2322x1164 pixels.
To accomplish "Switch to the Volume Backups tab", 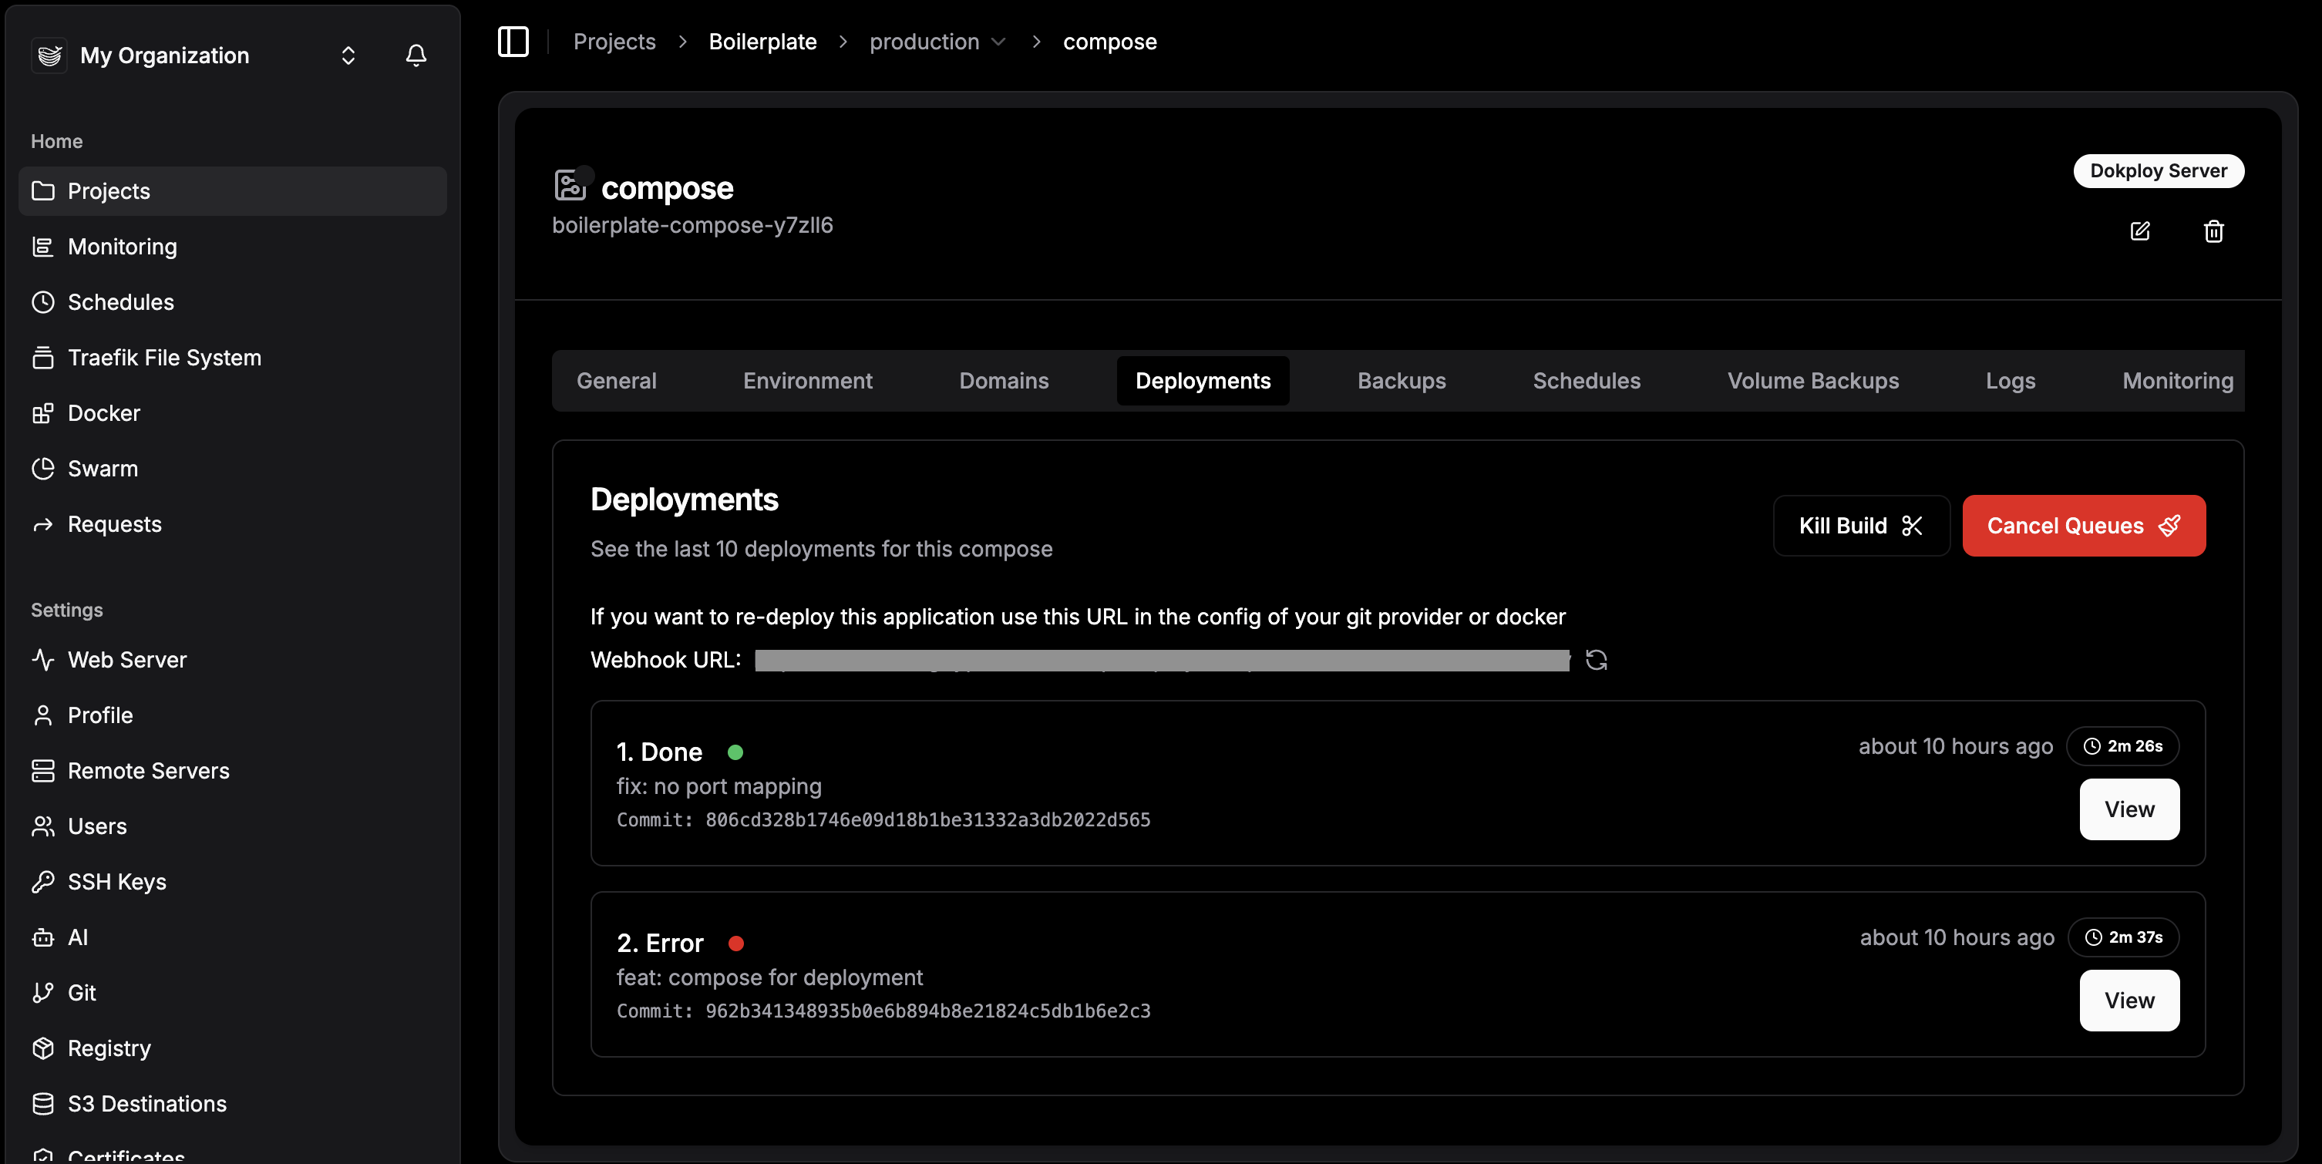I will [x=1812, y=381].
